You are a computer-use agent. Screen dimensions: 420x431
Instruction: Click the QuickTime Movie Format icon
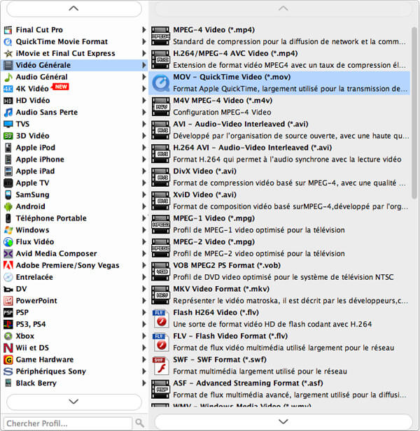click(x=8, y=42)
